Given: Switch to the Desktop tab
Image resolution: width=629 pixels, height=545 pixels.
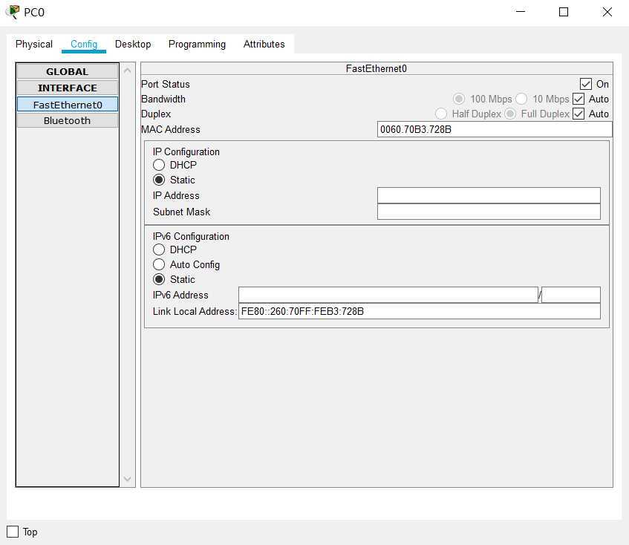Looking at the screenshot, I should tap(133, 44).
